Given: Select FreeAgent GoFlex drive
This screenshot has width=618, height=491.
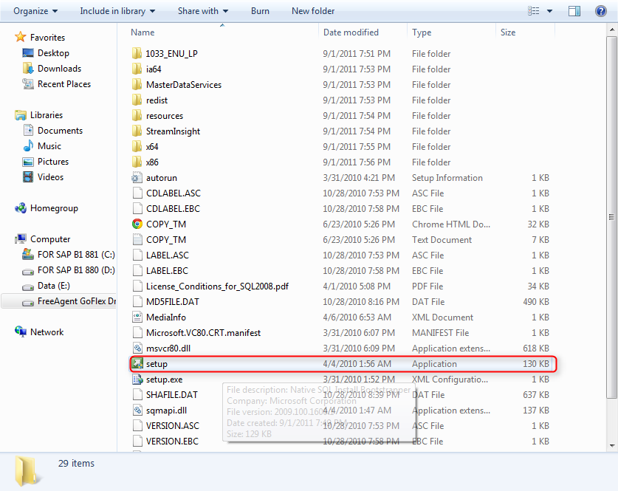Looking at the screenshot, I should coord(77,301).
